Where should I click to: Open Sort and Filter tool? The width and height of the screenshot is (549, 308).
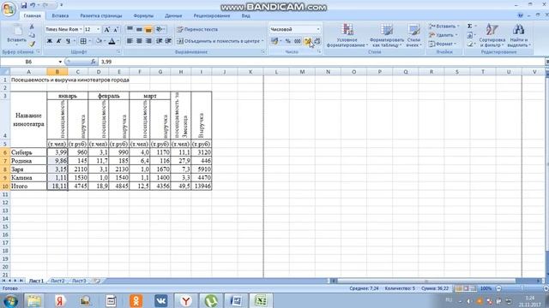[x=492, y=35]
